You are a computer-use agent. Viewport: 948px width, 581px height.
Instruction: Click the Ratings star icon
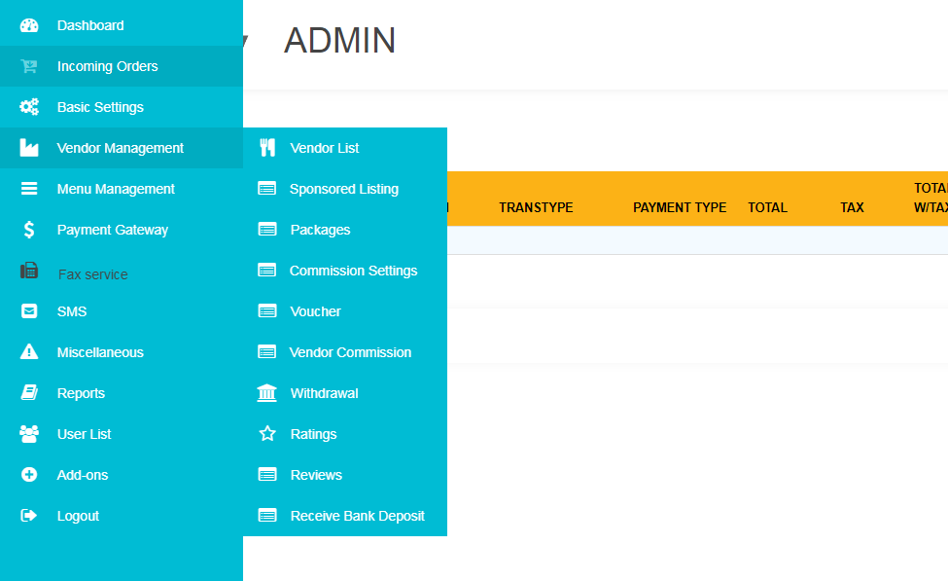[x=266, y=434]
